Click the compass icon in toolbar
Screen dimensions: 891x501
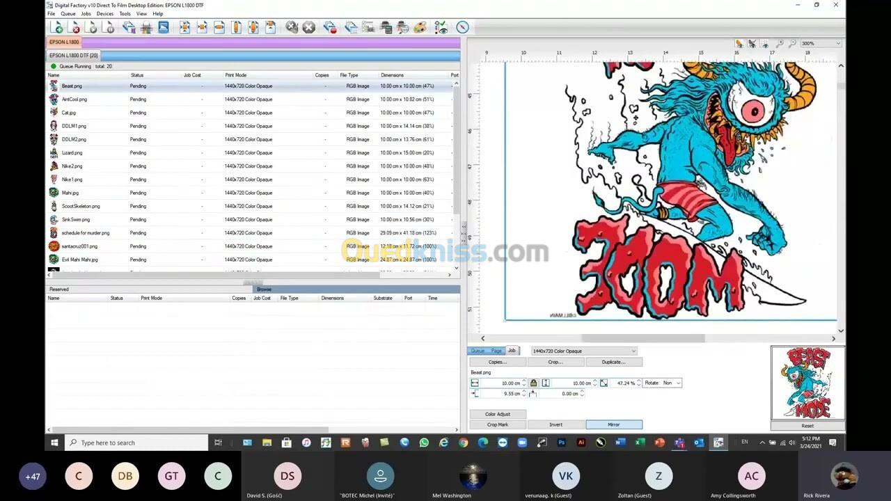[463, 27]
